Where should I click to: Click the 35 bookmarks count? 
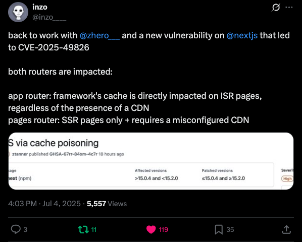pyautogui.click(x=230, y=229)
